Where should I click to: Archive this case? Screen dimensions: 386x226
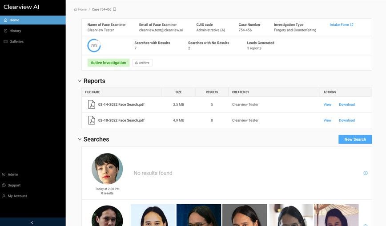(142, 63)
